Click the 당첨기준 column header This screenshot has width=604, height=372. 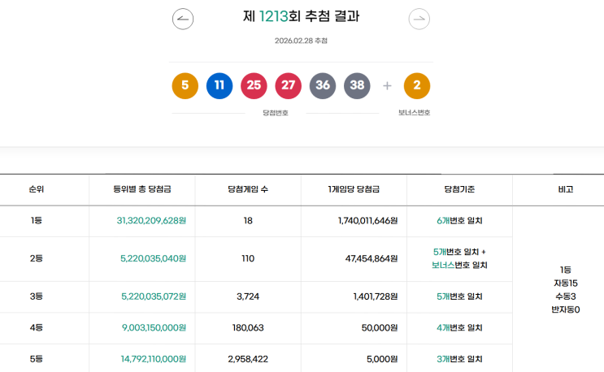[459, 189]
